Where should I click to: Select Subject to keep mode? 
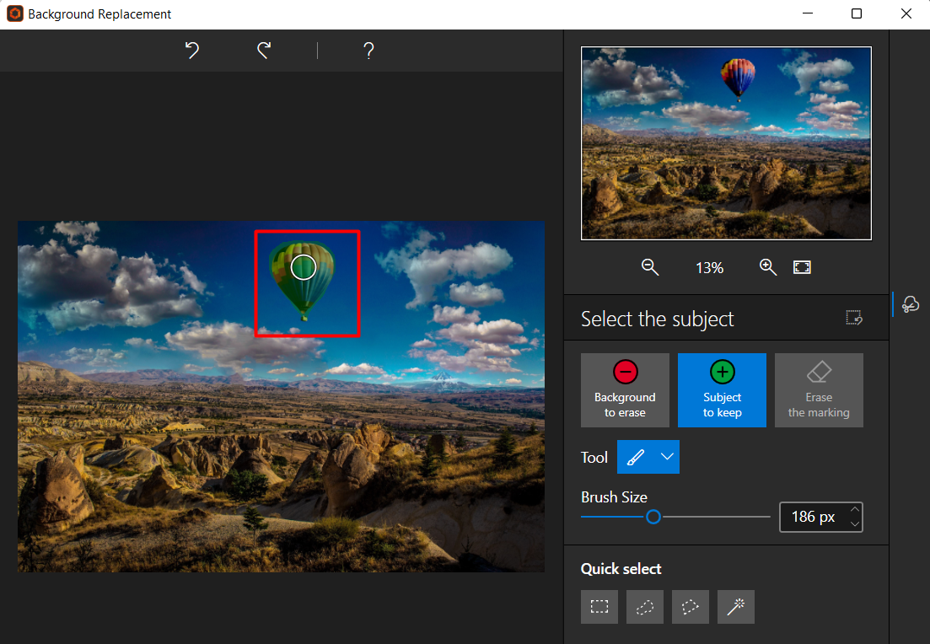click(x=722, y=390)
